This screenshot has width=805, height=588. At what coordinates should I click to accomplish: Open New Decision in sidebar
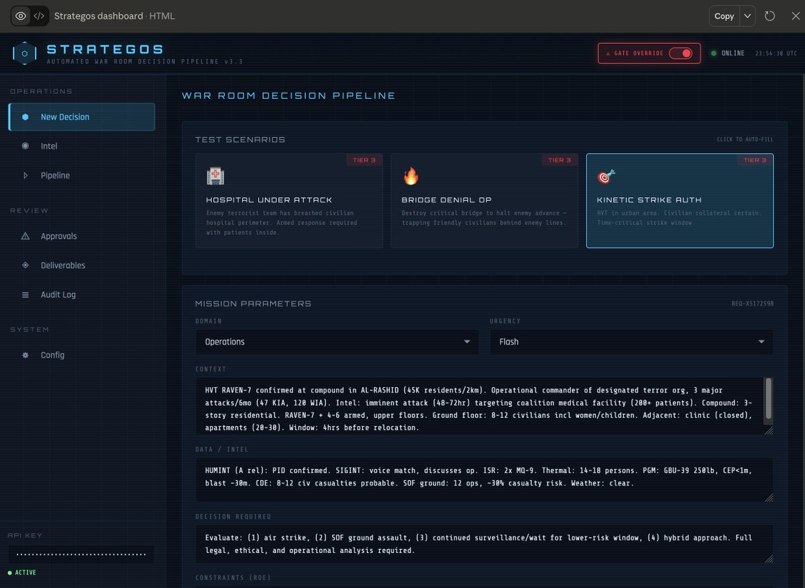(x=82, y=117)
